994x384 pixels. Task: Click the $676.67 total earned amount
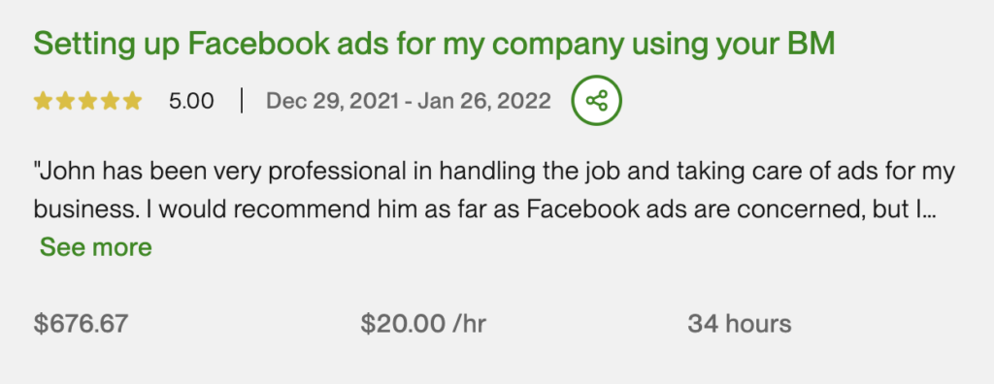(x=81, y=324)
